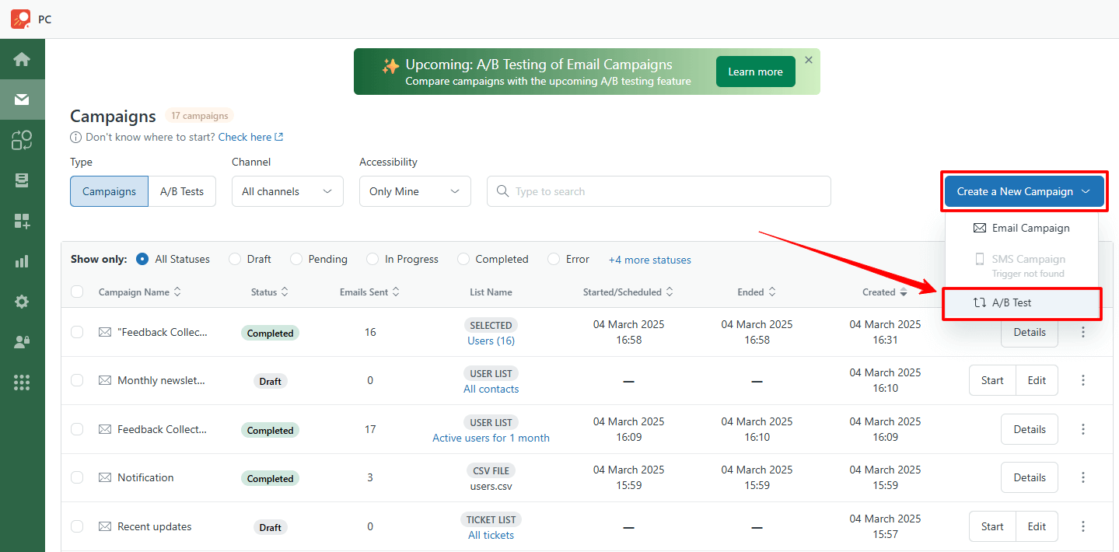Click the info icon beside the start hint

tap(75, 138)
